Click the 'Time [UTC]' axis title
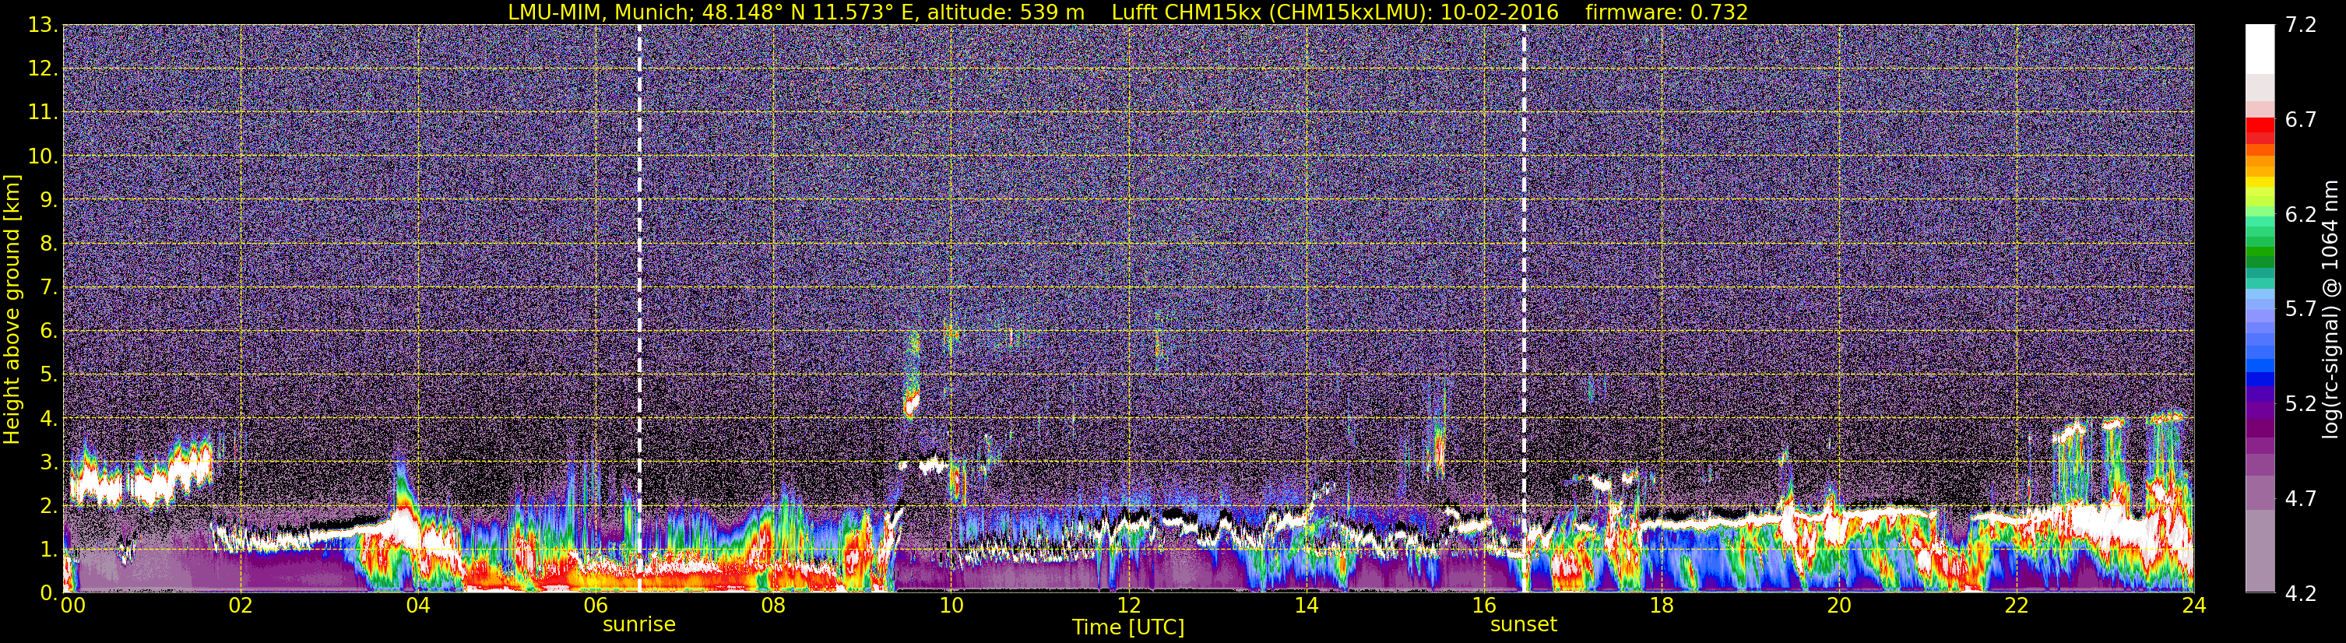 click(x=1128, y=627)
